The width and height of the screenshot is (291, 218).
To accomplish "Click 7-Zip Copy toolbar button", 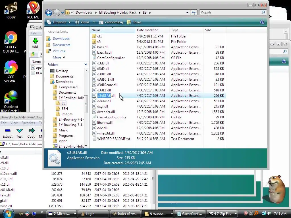I will 31,133.
